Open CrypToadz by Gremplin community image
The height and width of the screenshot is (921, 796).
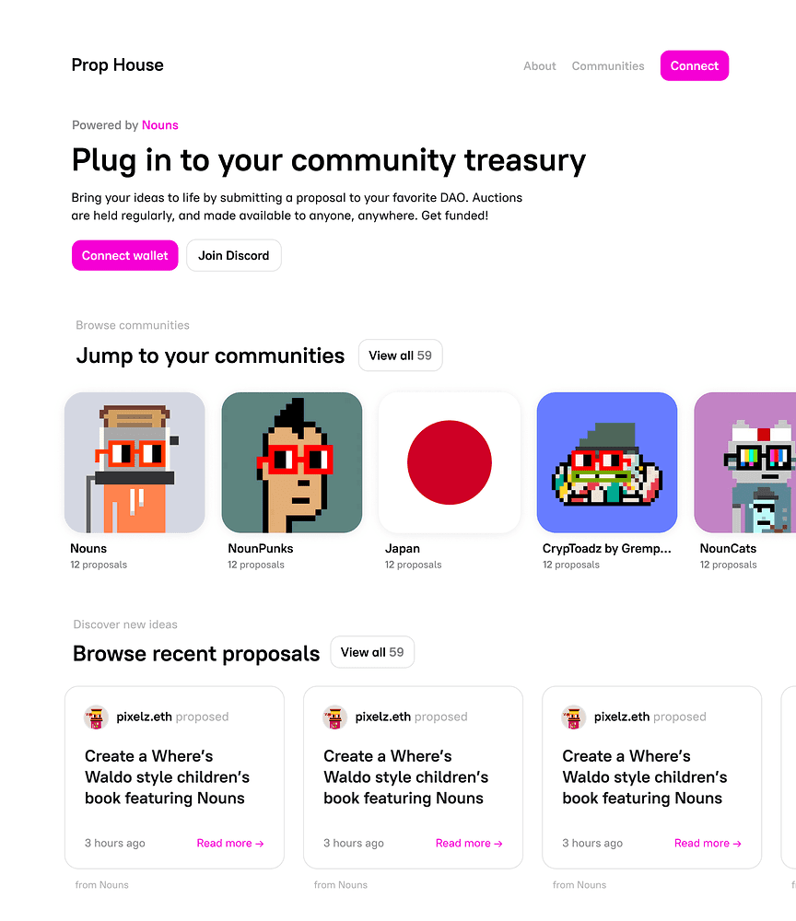tap(607, 462)
